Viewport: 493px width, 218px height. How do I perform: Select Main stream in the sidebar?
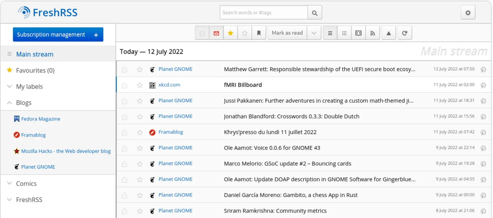point(35,54)
